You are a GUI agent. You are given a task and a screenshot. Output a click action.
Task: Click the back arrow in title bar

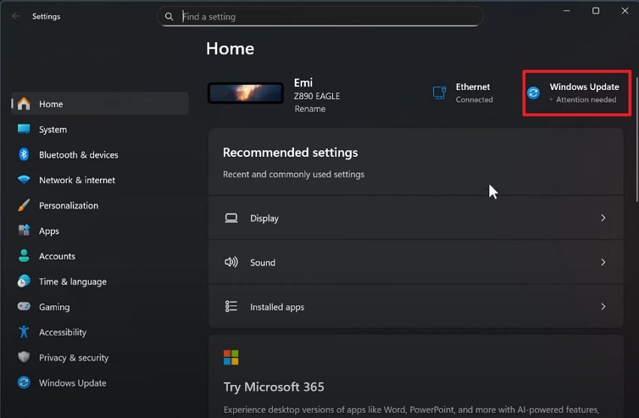pos(16,16)
